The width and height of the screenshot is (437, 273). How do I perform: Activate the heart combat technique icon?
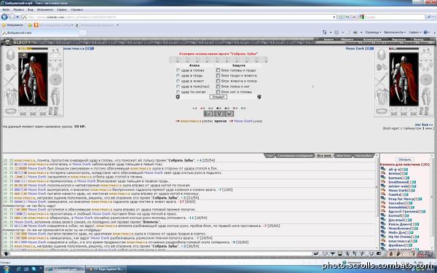point(229,114)
